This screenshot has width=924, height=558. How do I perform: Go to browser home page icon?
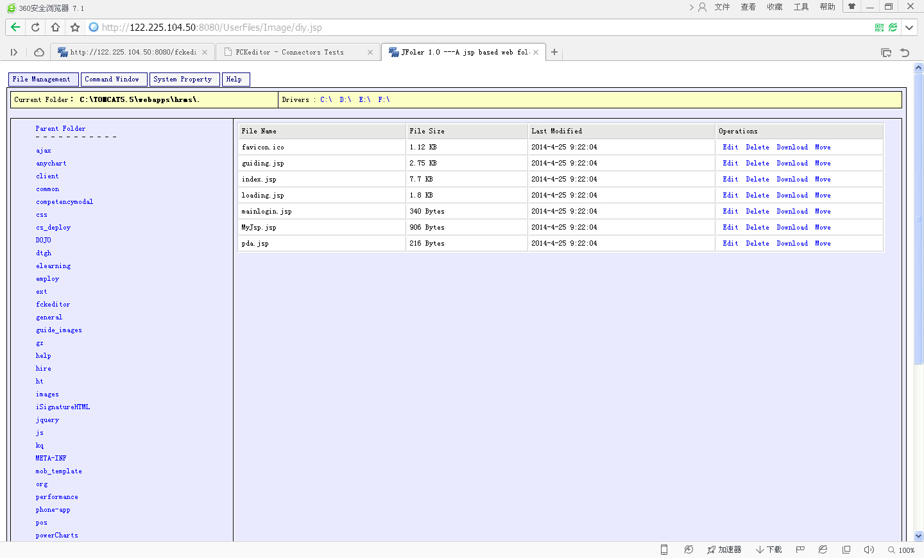pyautogui.click(x=55, y=27)
